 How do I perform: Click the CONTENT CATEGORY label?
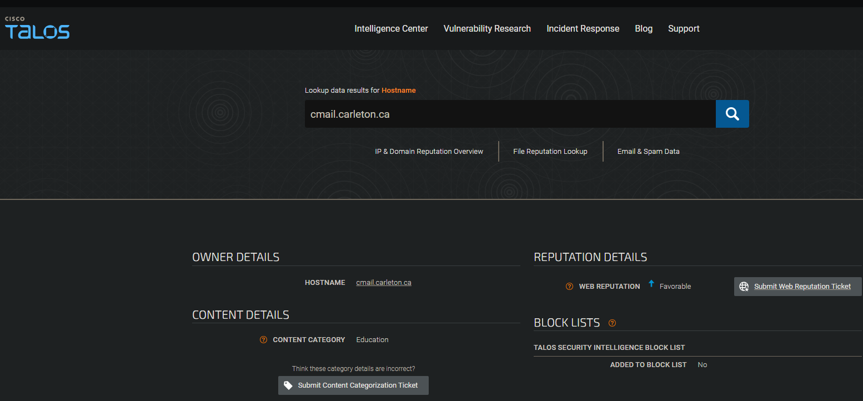309,340
